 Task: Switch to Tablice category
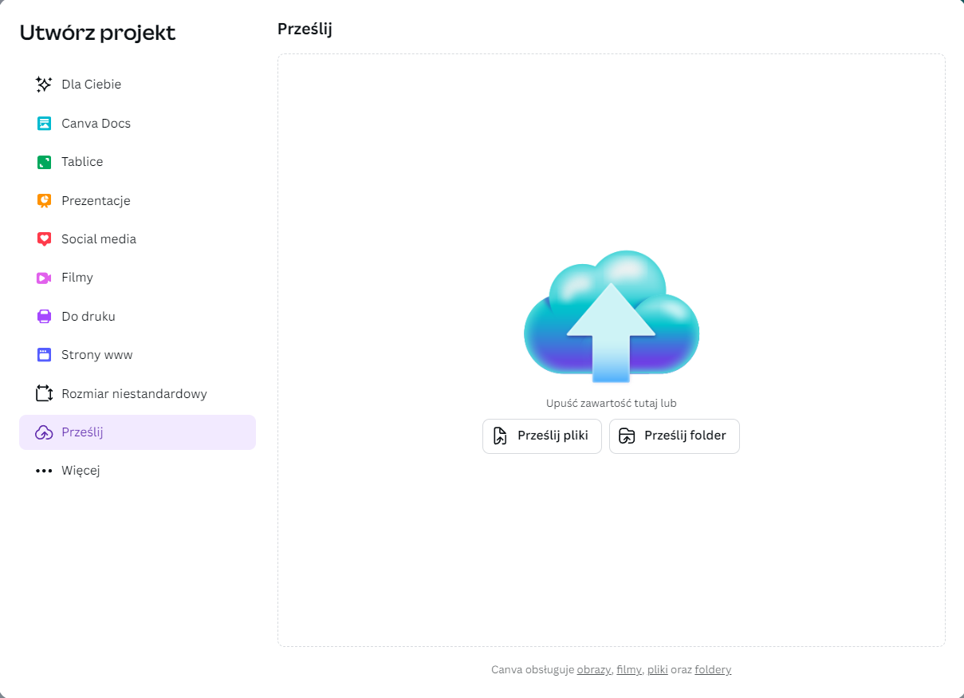[137, 162]
